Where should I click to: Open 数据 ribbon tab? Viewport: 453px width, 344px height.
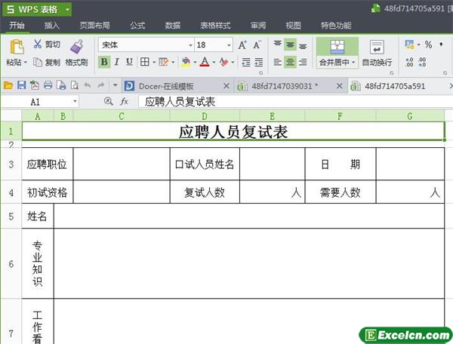tap(173, 26)
